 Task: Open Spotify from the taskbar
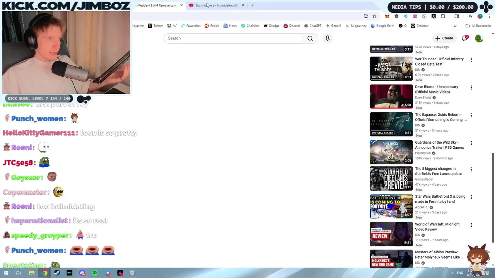[95, 273]
